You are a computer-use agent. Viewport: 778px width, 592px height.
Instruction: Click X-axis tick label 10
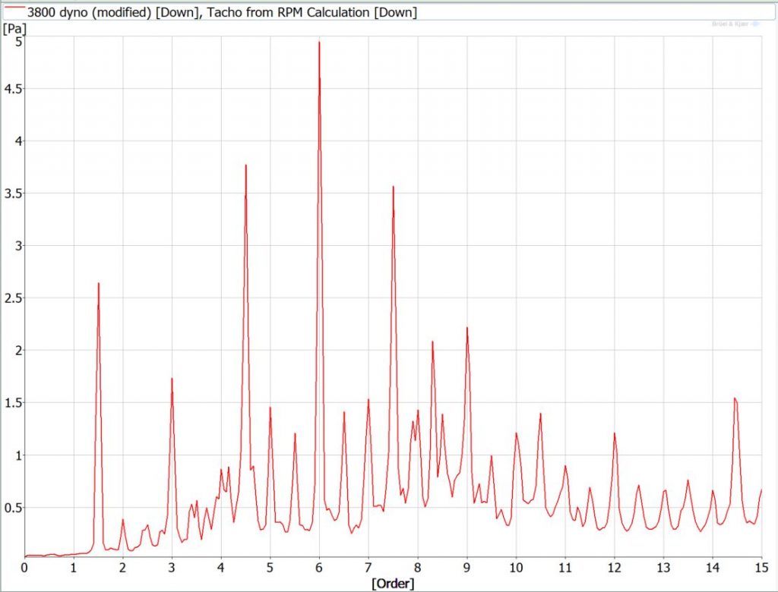pos(516,568)
